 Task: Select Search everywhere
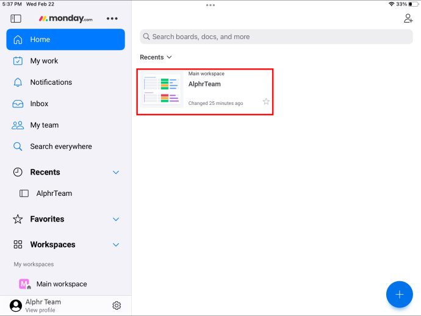65,146
